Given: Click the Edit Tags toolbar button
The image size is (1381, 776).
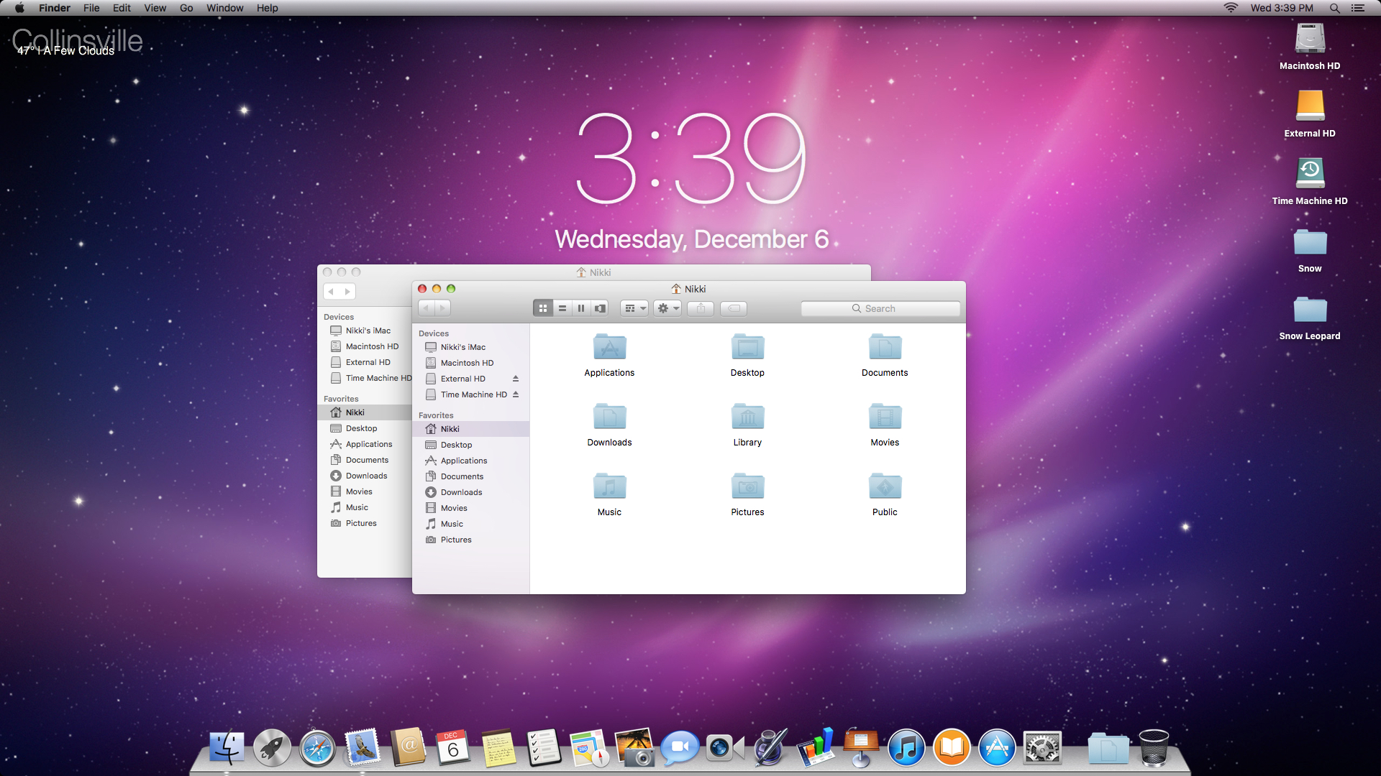Looking at the screenshot, I should coord(734,308).
